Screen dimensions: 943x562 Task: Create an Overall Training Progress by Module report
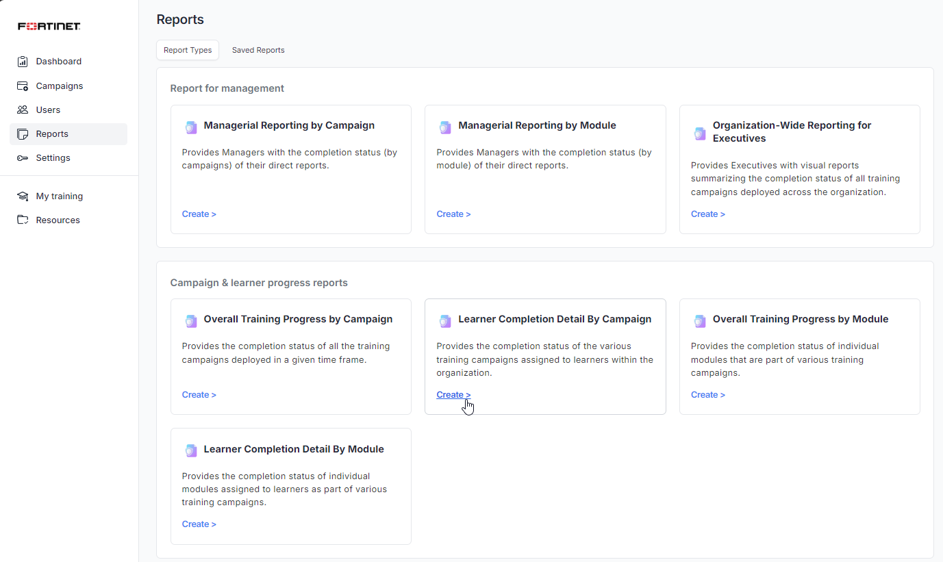click(707, 394)
